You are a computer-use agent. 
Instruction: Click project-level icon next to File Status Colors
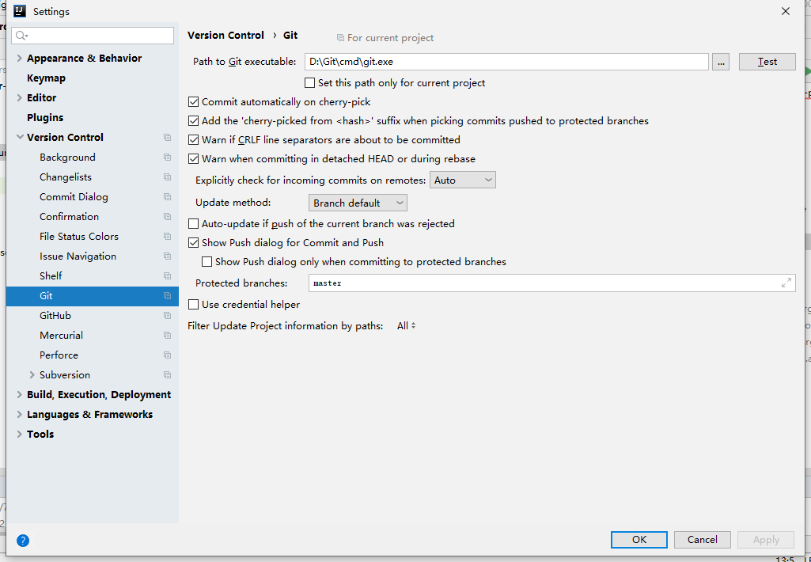pos(167,237)
